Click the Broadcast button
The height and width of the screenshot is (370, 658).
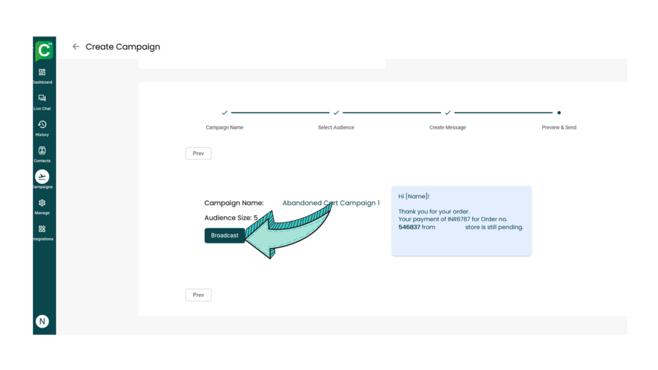tap(225, 236)
